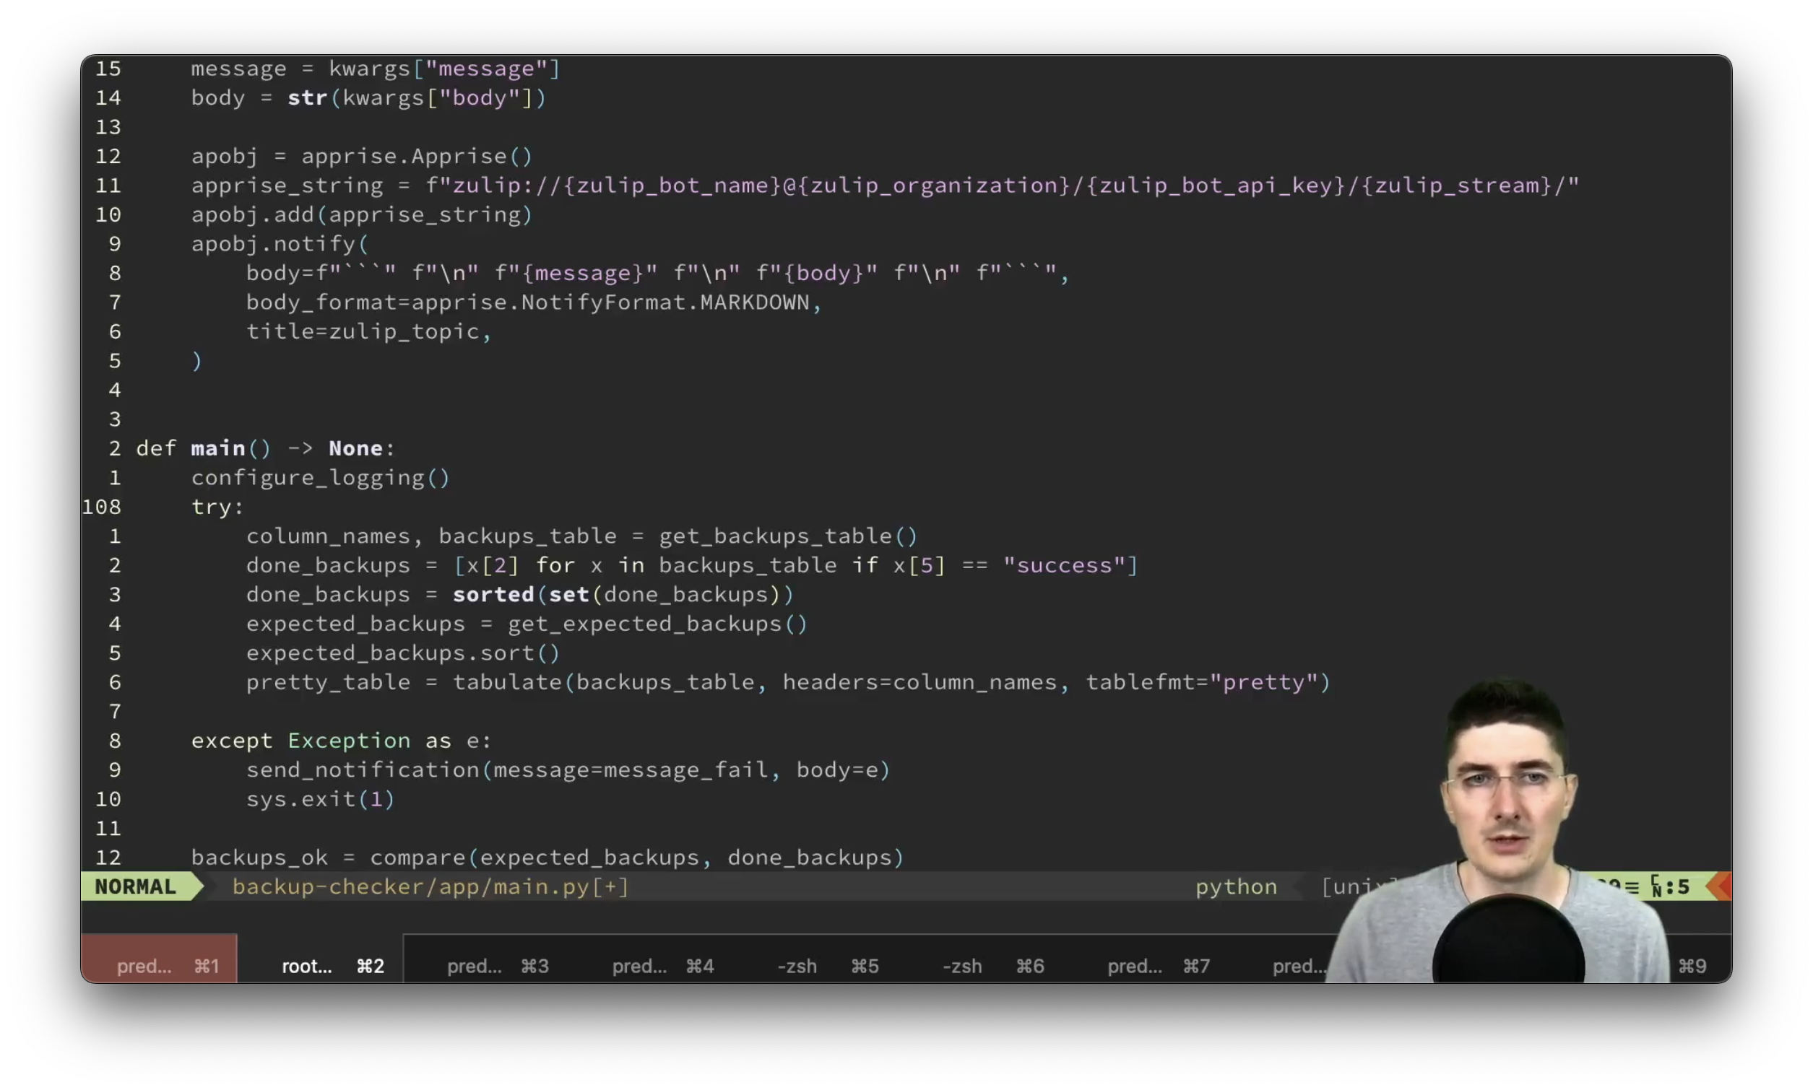Click 'body = str(kwargs["body"])' line

[369, 97]
